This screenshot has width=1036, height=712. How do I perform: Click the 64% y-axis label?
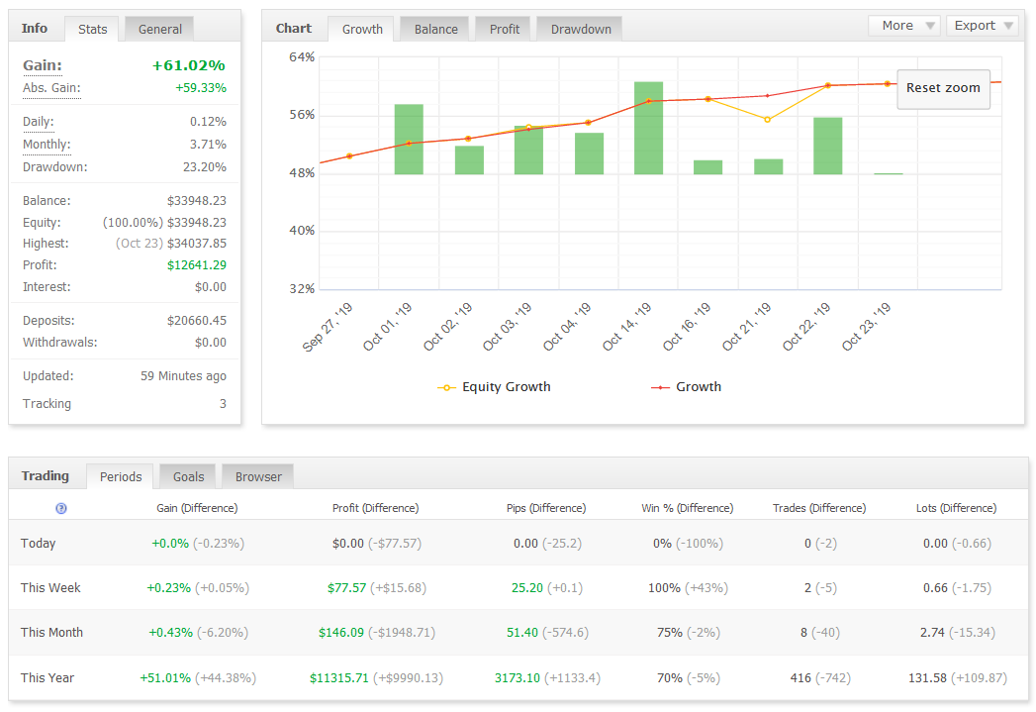click(x=302, y=57)
